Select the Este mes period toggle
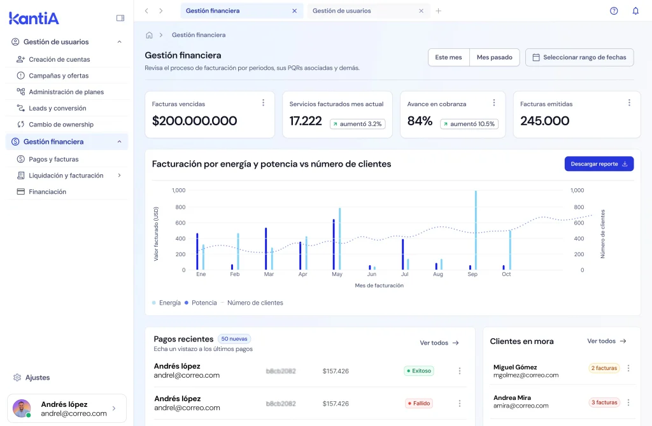 click(448, 57)
